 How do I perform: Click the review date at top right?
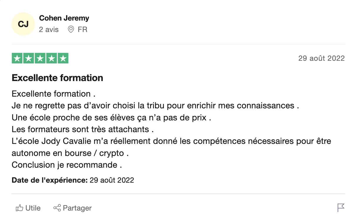pyautogui.click(x=321, y=58)
